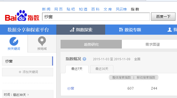Switch to the 趋势研究 tab
Screen dimensions: 177x98
tap(91, 44)
